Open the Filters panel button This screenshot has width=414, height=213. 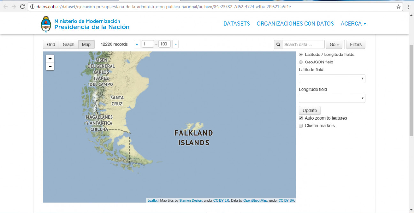click(x=356, y=45)
